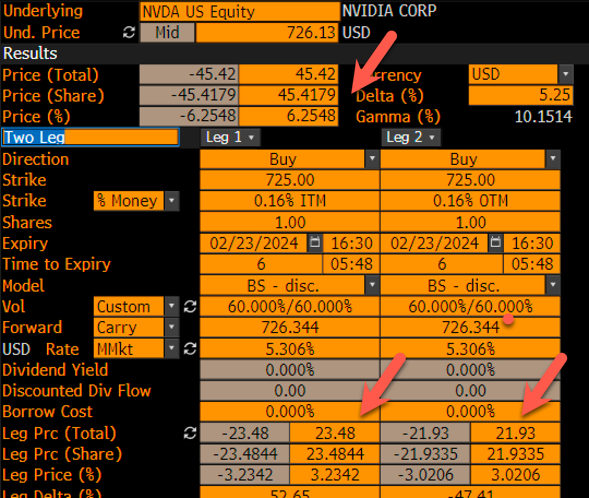Viewport: 589px width, 498px height.
Task: Open the Leg 2 selector dropdown
Action: (410, 138)
